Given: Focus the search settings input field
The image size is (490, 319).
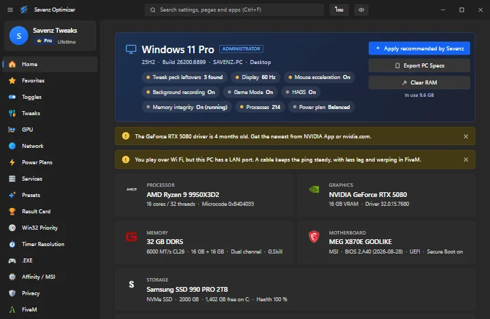Looking at the screenshot, I should (x=234, y=10).
